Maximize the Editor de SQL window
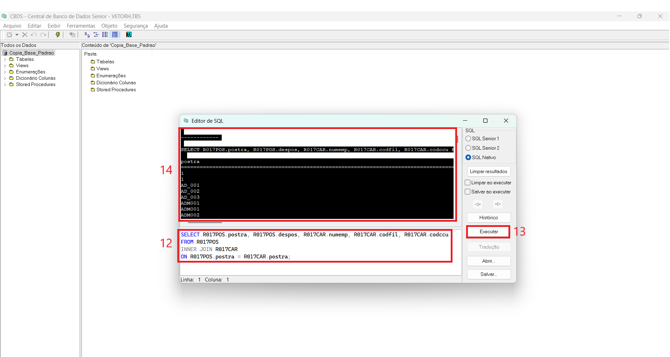 tap(485, 121)
